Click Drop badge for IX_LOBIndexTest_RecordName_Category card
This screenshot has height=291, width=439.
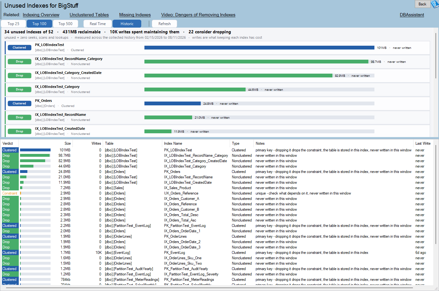[19, 62]
